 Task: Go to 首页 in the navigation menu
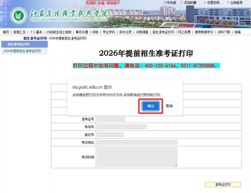tap(6, 32)
